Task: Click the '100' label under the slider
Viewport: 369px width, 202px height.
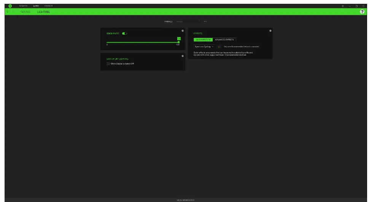Action: click(178, 45)
